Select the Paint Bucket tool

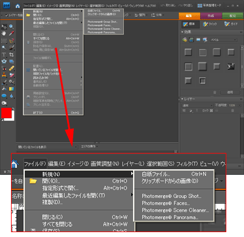[x=4, y=89]
